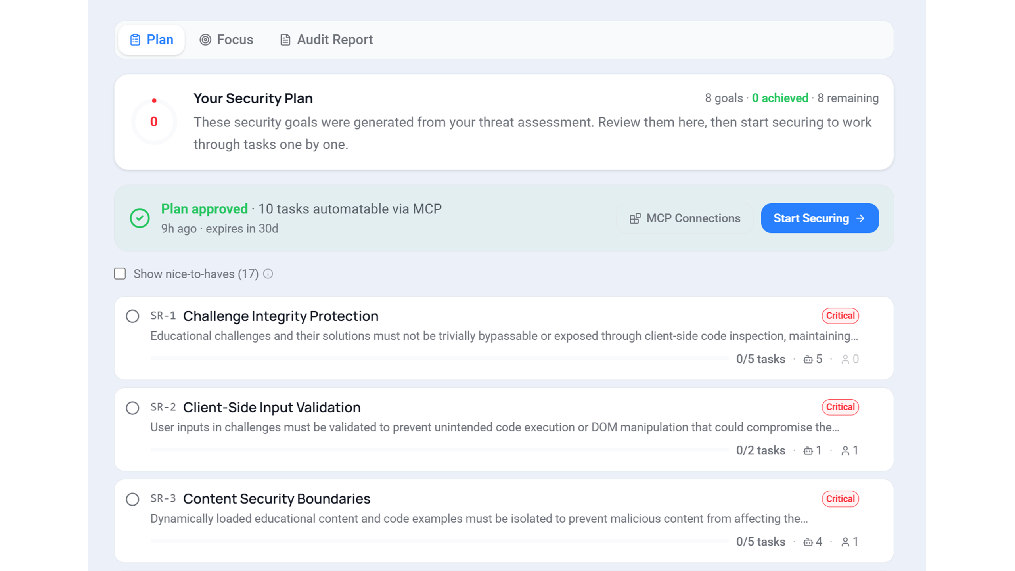Click '0/2 tasks' in SR-2 row
Viewport: 1015px width, 571px height.
(x=760, y=450)
